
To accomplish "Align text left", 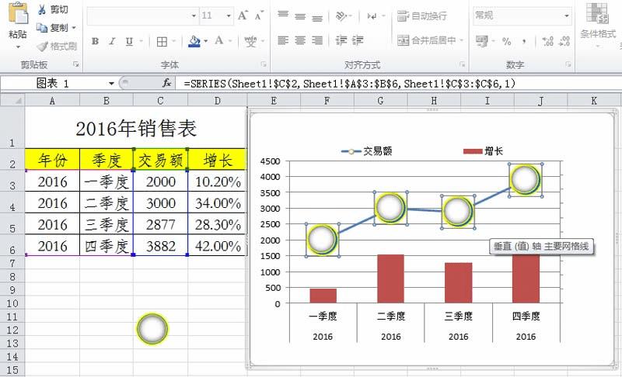I will pyautogui.click(x=283, y=40).
